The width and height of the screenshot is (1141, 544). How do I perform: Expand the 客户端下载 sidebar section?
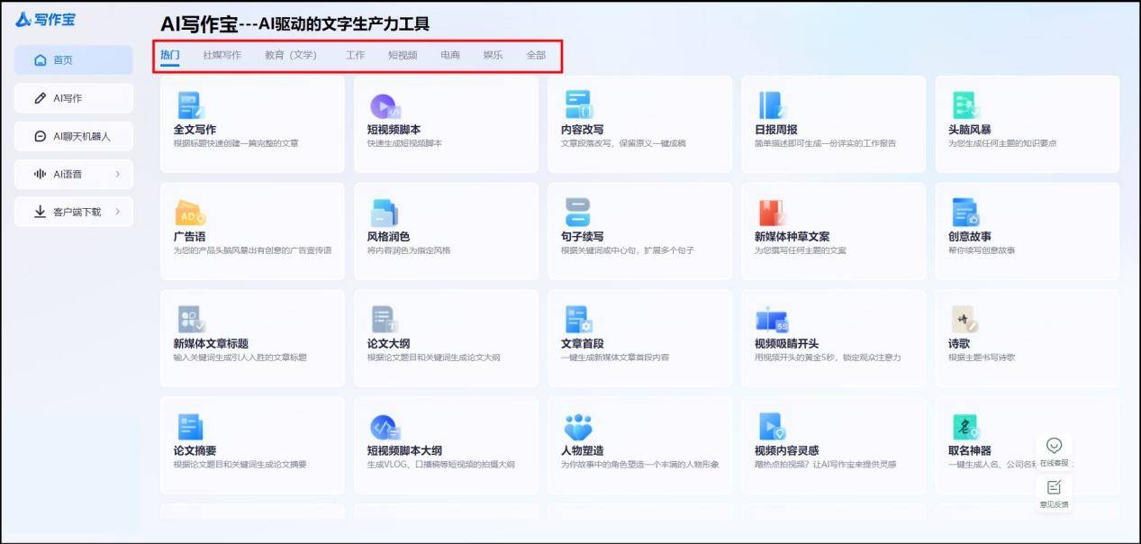[74, 212]
